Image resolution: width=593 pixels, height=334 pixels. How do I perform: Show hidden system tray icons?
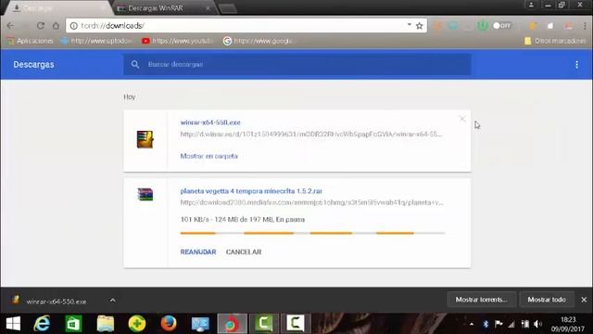[472, 324]
